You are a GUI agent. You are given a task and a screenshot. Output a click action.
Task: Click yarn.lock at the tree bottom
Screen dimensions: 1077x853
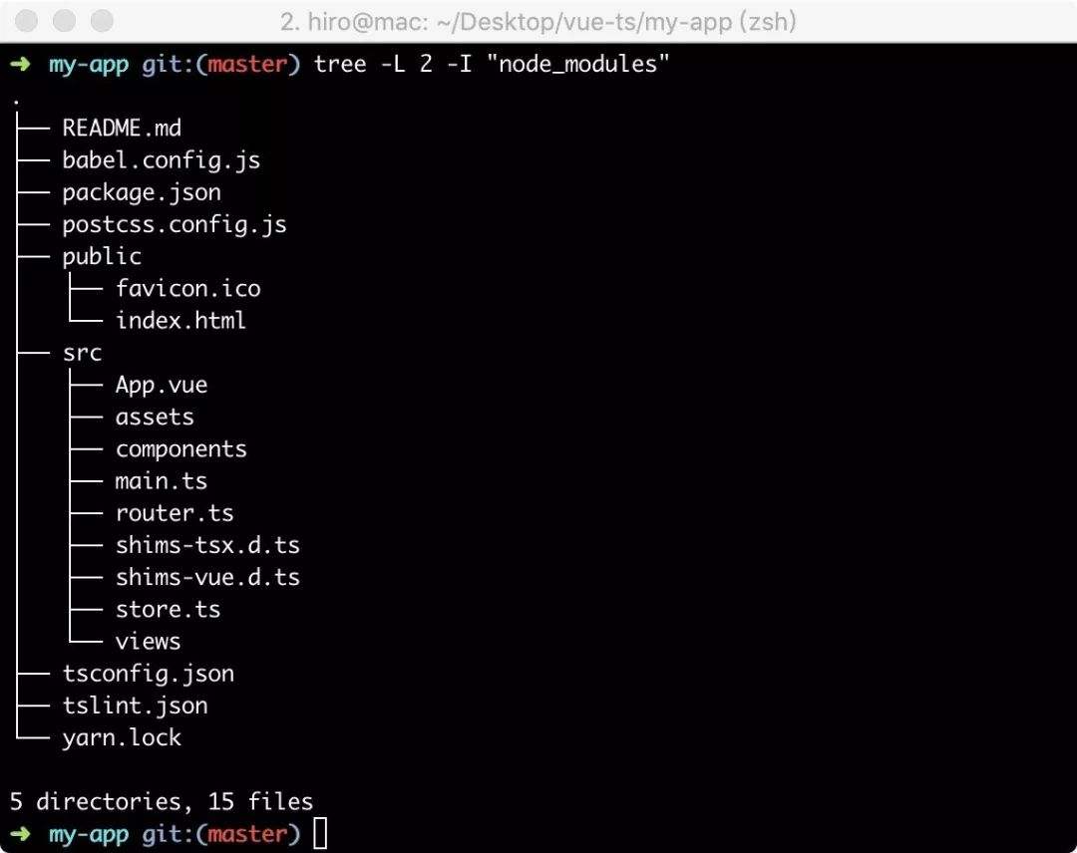pos(122,737)
